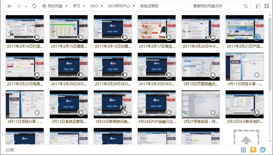This screenshot has height=155, width=273.
Task: Click in the 搜索我的网盘文件 search box
Action: [217, 6]
